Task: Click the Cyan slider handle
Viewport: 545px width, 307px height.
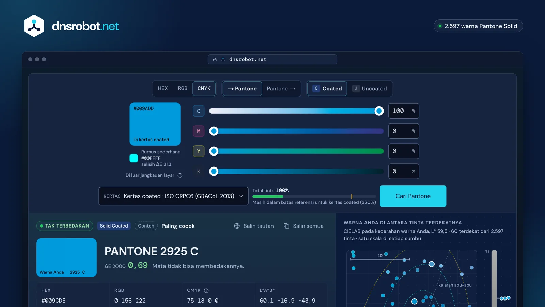Action: 379,111
